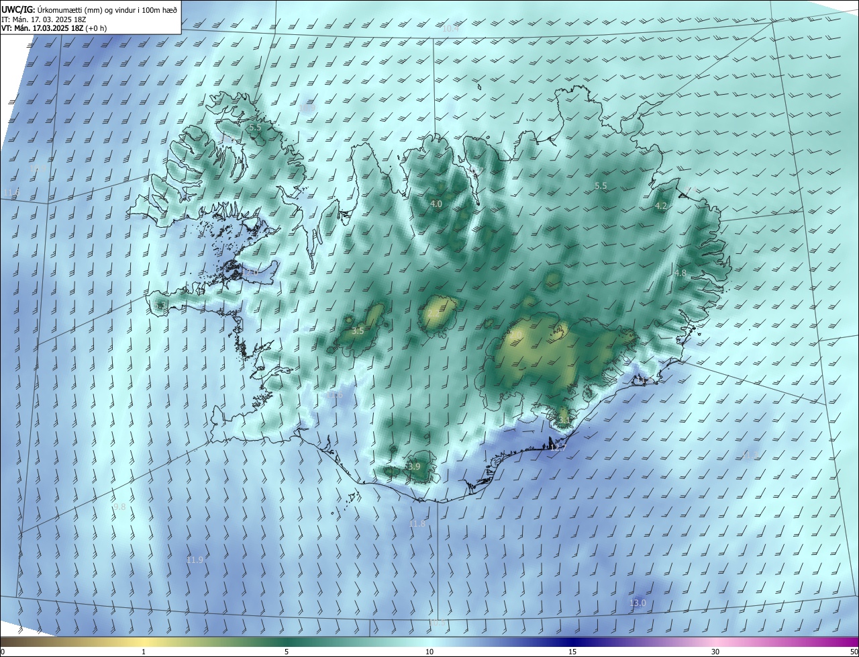Click the 5 tick on the color scale
The image size is (859, 657).
(287, 652)
